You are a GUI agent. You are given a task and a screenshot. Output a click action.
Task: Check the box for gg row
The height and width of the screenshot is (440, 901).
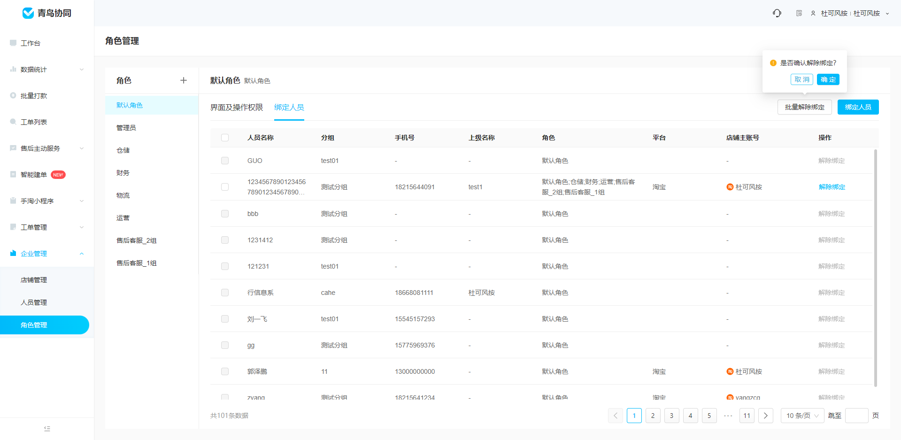click(225, 345)
